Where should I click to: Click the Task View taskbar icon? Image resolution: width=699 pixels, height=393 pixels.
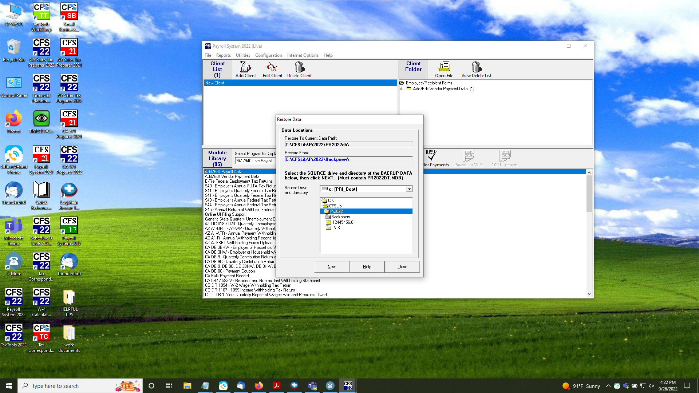[x=169, y=386]
